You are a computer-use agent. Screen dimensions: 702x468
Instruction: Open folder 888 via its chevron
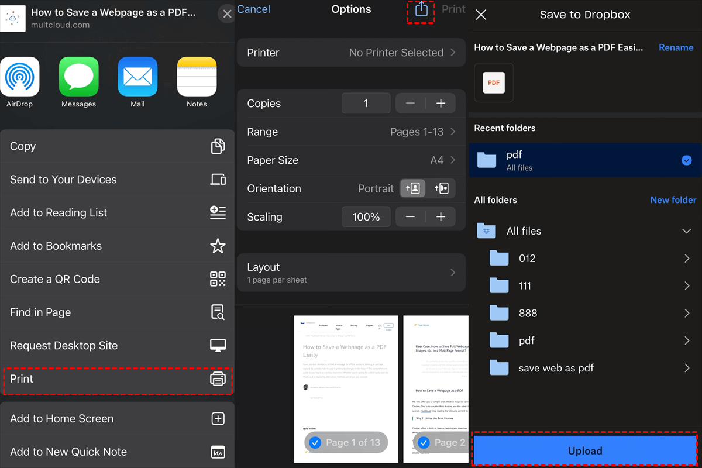(687, 314)
